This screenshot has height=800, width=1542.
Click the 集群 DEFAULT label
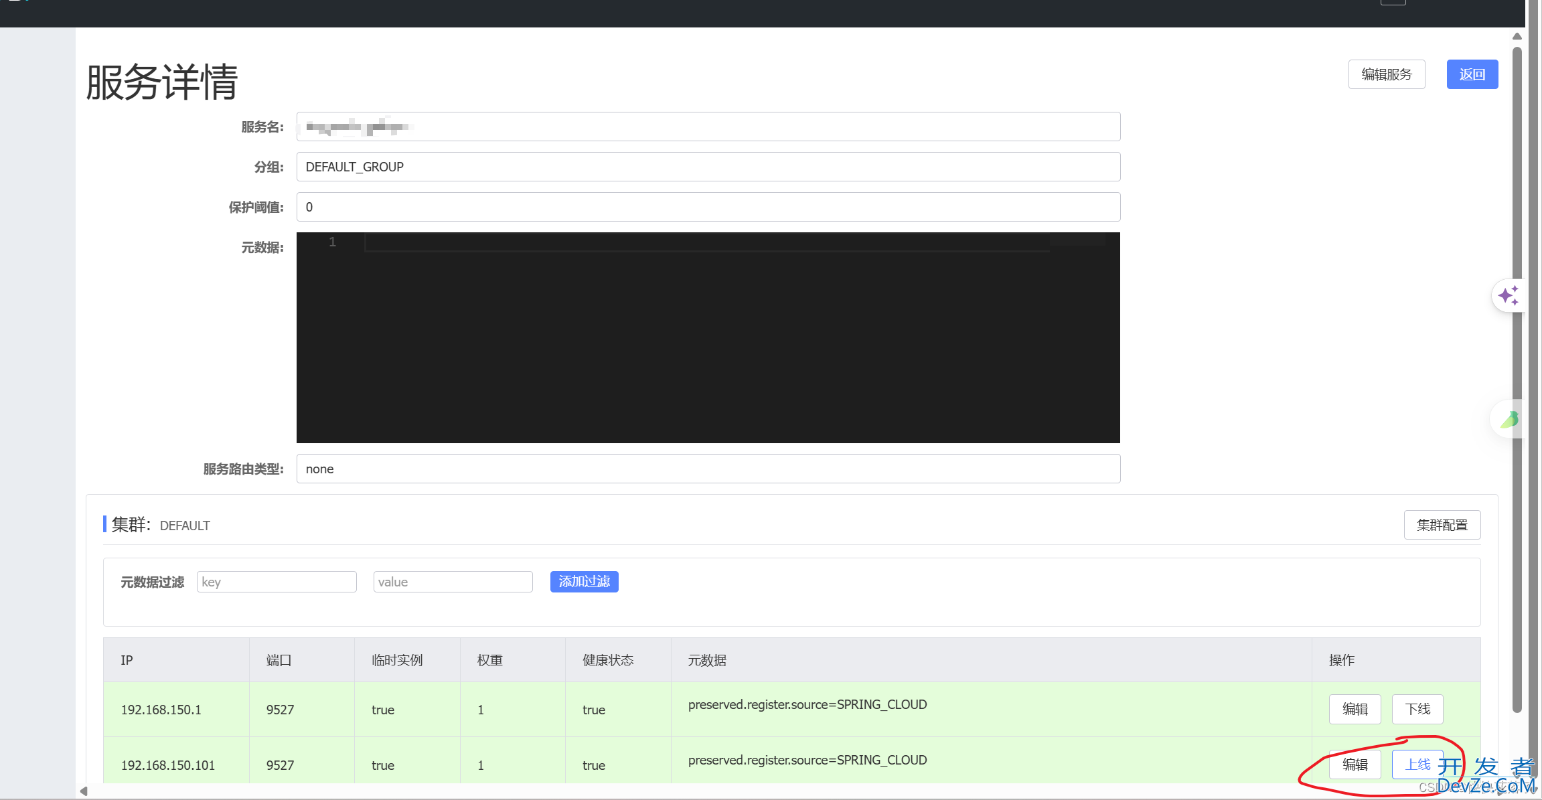pyautogui.click(x=161, y=525)
